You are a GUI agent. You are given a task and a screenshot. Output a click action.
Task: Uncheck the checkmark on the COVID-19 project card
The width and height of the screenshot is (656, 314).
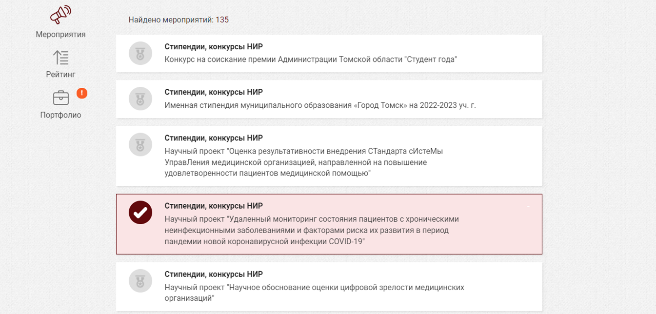pyautogui.click(x=140, y=213)
